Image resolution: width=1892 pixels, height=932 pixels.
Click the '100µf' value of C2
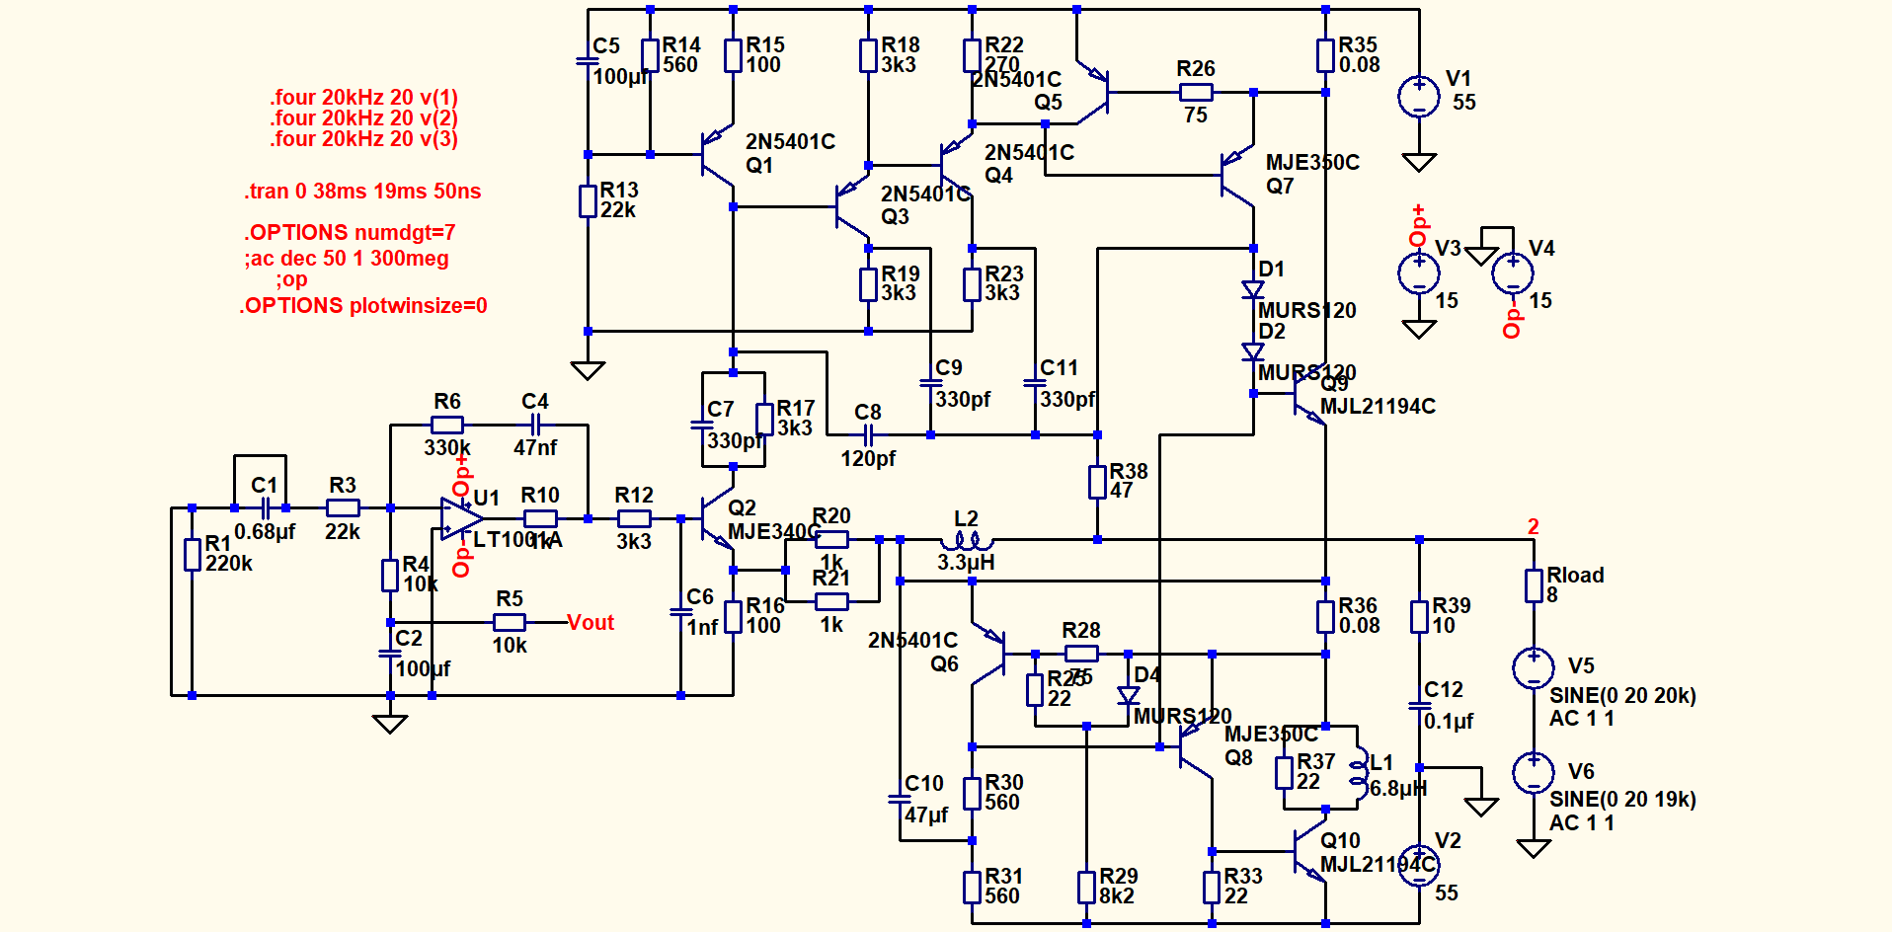point(423,669)
